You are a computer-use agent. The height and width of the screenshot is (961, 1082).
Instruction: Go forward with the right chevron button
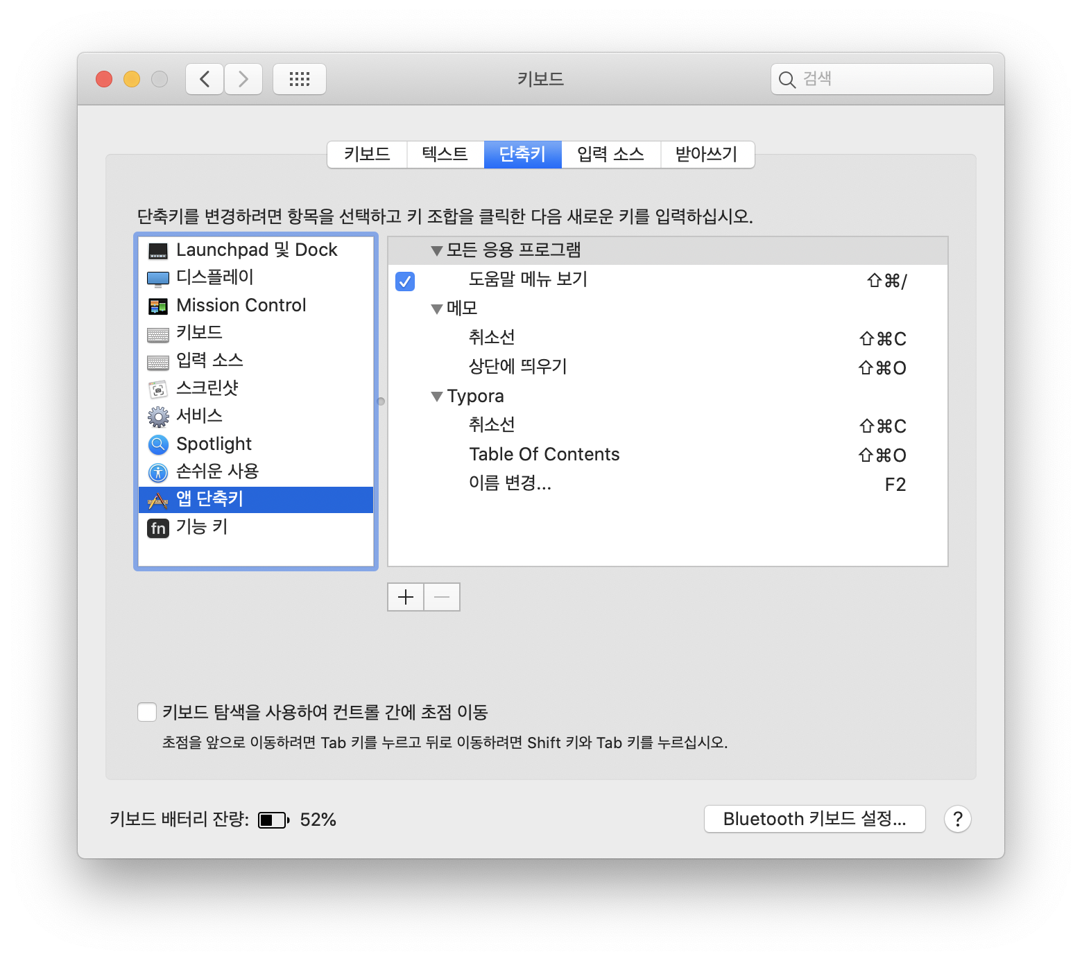pyautogui.click(x=243, y=79)
